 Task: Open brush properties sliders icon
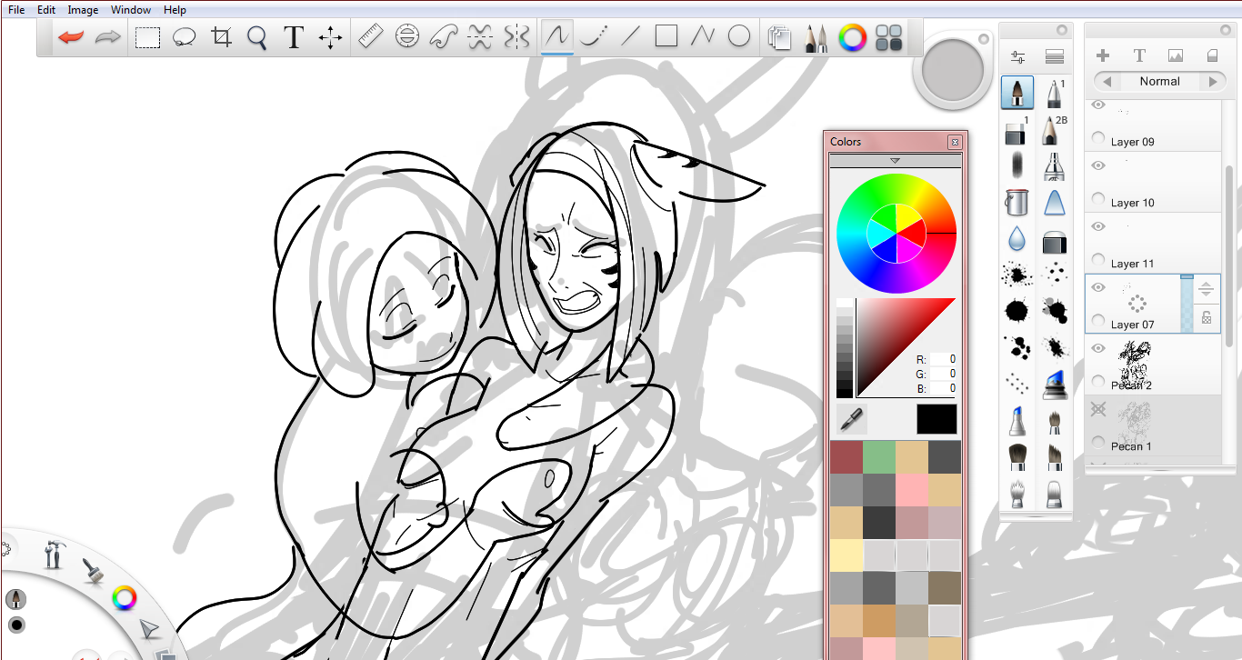1017,58
